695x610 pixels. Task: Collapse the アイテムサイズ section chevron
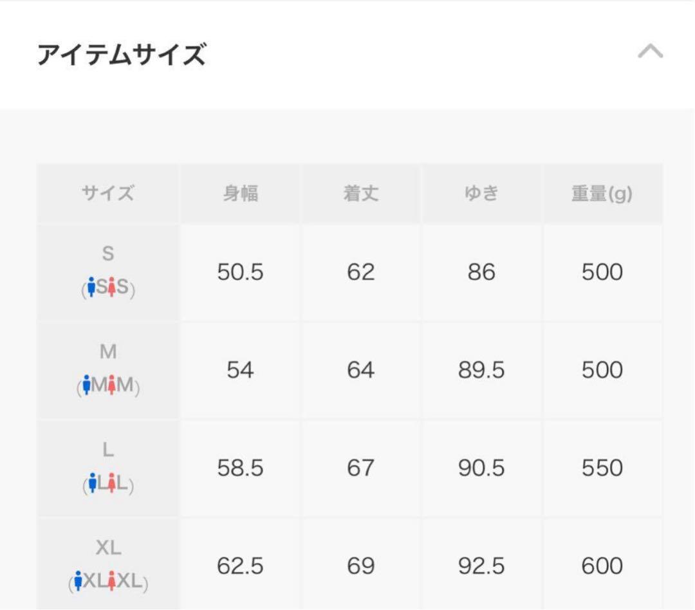point(650,51)
